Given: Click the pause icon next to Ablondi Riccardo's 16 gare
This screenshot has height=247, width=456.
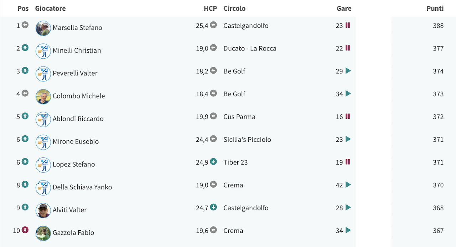Looking at the screenshot, I should 348,116.
